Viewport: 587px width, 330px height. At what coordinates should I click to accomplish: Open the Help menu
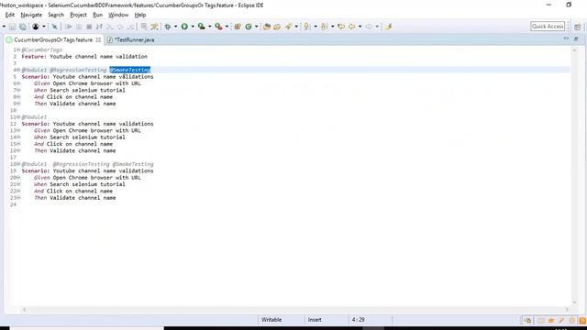coord(140,15)
